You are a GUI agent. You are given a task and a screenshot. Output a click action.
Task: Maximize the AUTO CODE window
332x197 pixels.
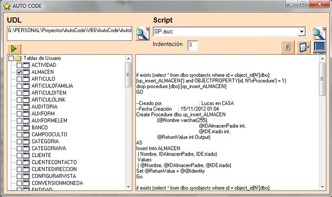[x=303, y=4]
